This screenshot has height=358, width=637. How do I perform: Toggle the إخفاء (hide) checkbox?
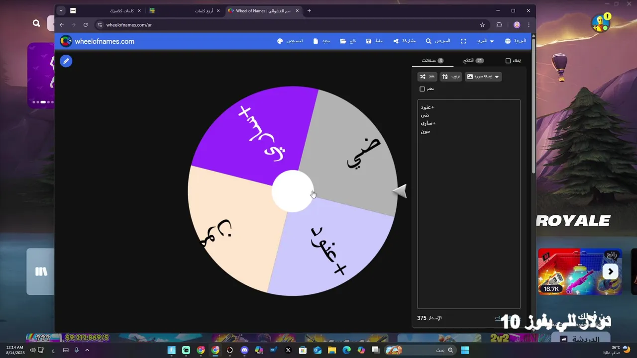pos(508,61)
